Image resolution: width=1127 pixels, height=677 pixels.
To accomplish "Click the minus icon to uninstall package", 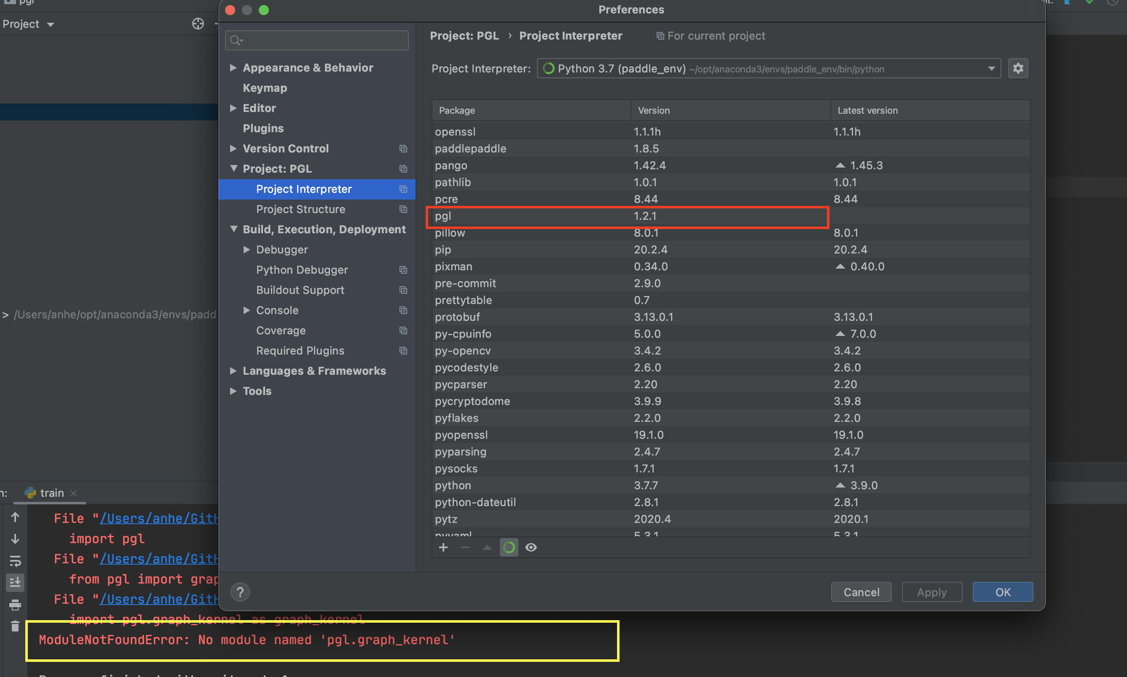I will pos(465,547).
